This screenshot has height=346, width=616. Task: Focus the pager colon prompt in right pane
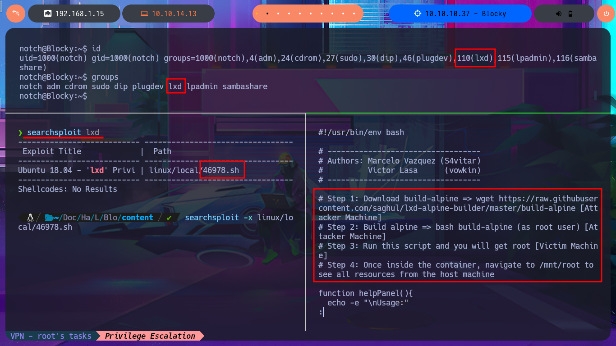(x=321, y=312)
